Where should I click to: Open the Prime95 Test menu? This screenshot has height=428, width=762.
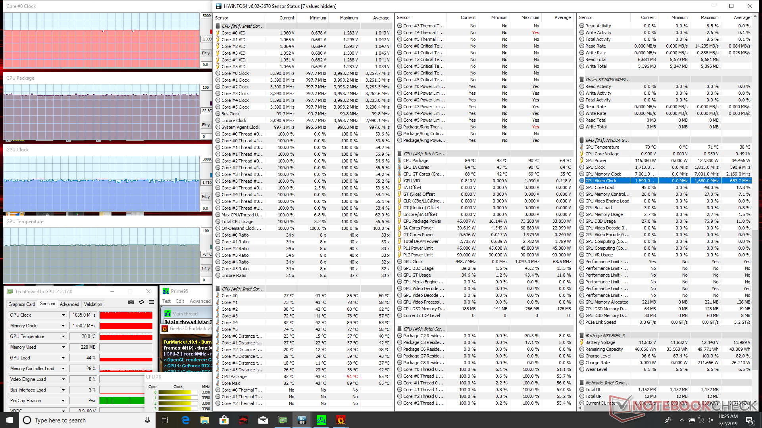point(166,301)
